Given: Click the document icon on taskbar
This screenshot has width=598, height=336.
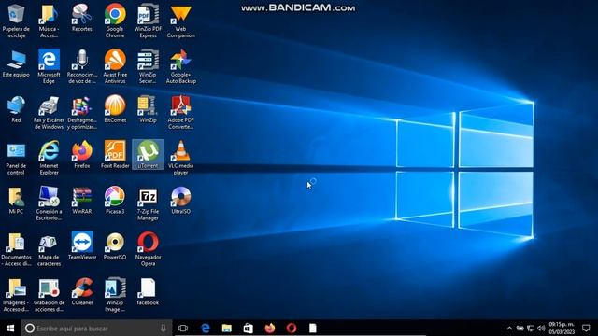Looking at the screenshot, I should click(x=313, y=328).
